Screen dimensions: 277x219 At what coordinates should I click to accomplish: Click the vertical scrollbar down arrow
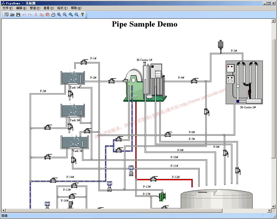273,206
